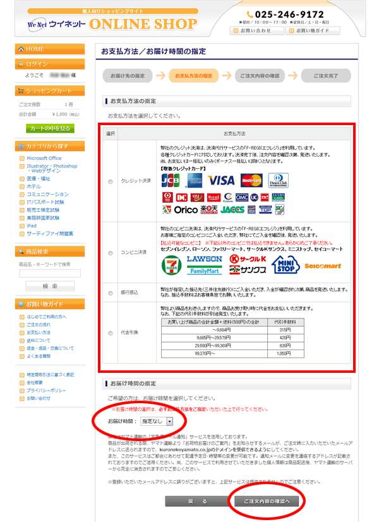This screenshot has height=522, width=379.
Task: Click the We Net ウイネット site logo
Action: 56,24
